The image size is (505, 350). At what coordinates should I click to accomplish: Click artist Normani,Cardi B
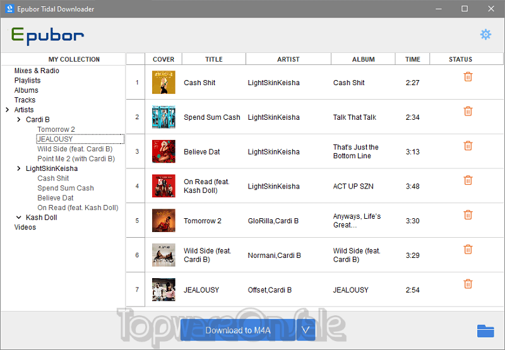(x=274, y=255)
